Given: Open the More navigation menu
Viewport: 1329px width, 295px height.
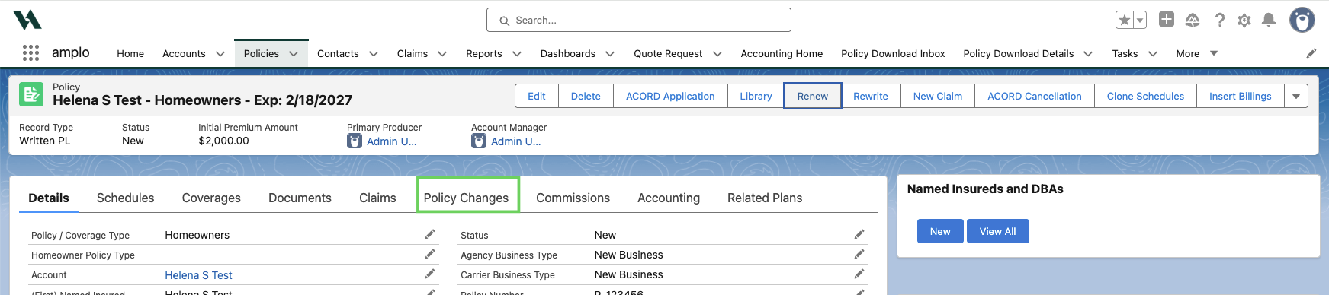Looking at the screenshot, I should tap(1196, 53).
